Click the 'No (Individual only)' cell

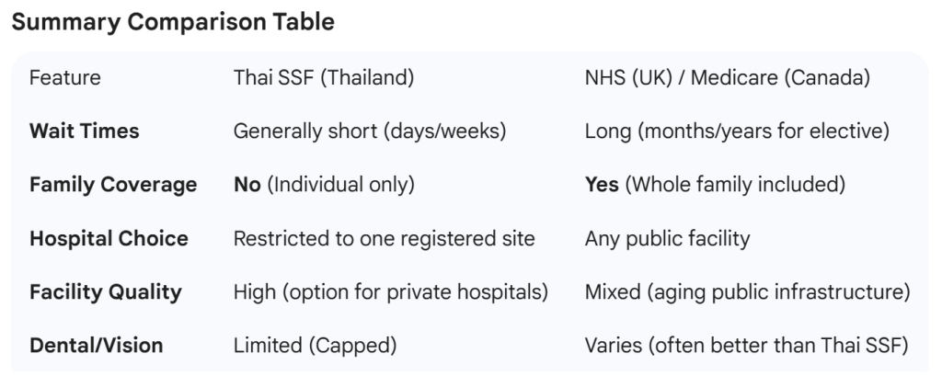pyautogui.click(x=324, y=185)
